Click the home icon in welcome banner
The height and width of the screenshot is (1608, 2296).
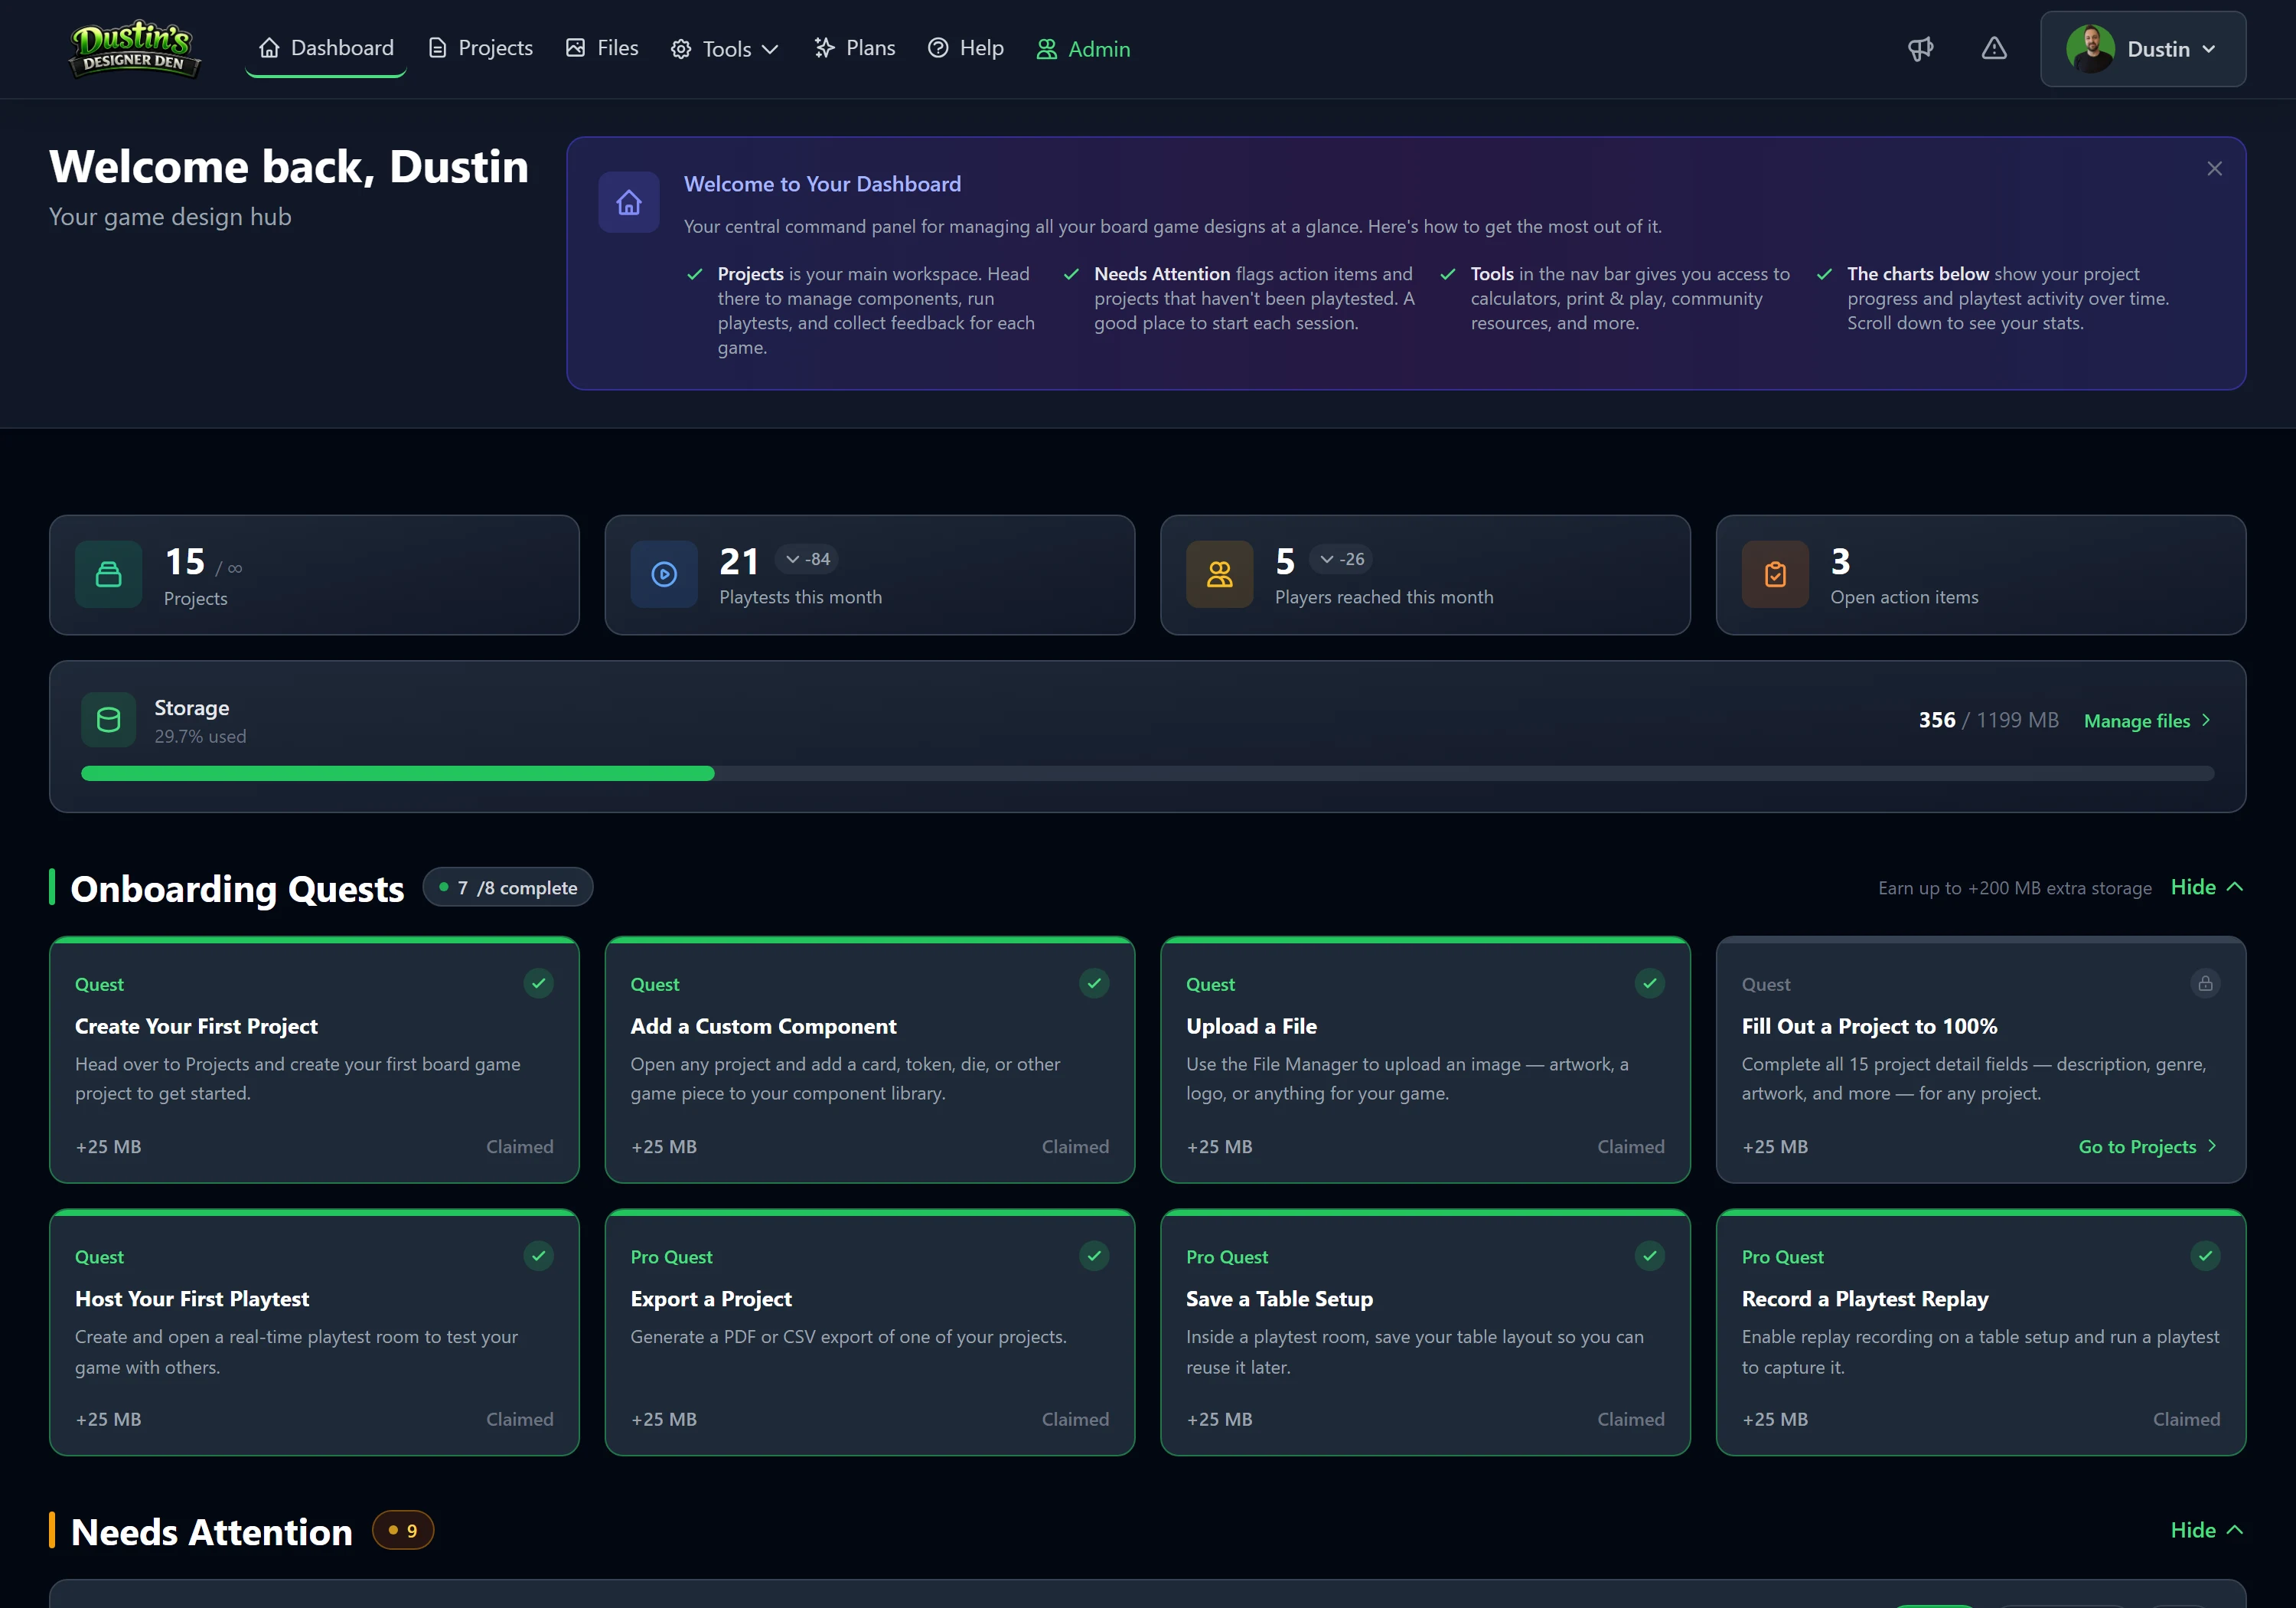[x=629, y=202]
